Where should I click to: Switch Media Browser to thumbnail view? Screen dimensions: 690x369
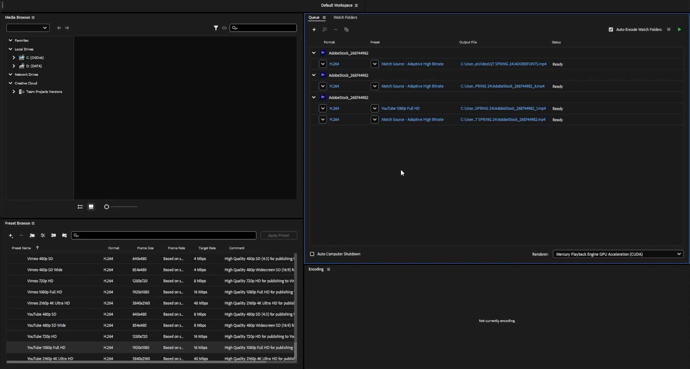(x=91, y=207)
